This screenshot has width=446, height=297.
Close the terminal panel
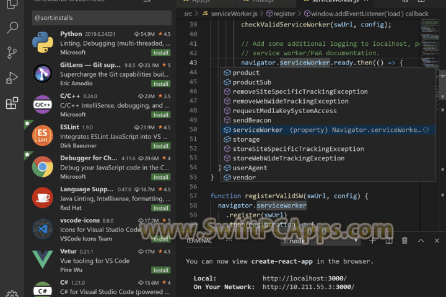[x=437, y=241]
